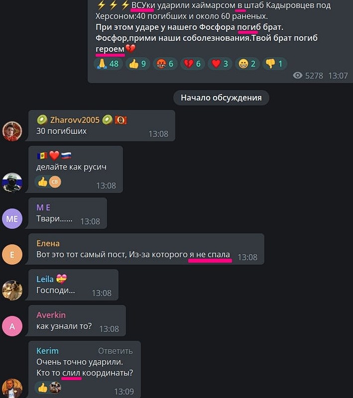Viewport: 353px width, 398px height.
Task: Click the praying hands reaction with 48
Action: (108, 64)
